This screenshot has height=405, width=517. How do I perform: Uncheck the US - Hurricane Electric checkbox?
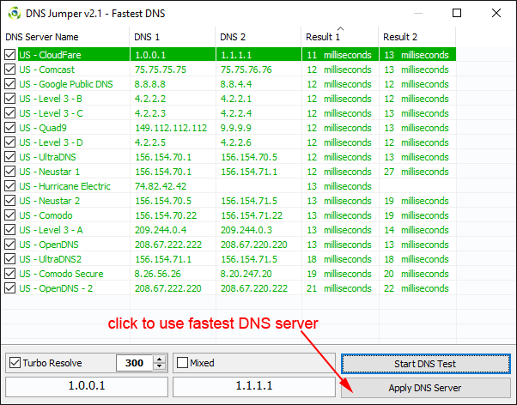coord(10,186)
